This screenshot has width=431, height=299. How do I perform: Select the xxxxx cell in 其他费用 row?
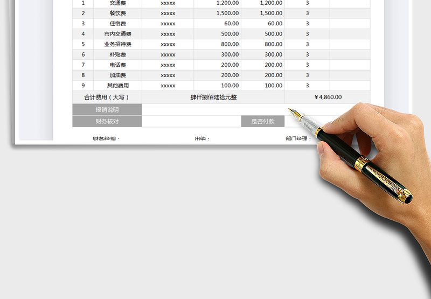point(168,86)
